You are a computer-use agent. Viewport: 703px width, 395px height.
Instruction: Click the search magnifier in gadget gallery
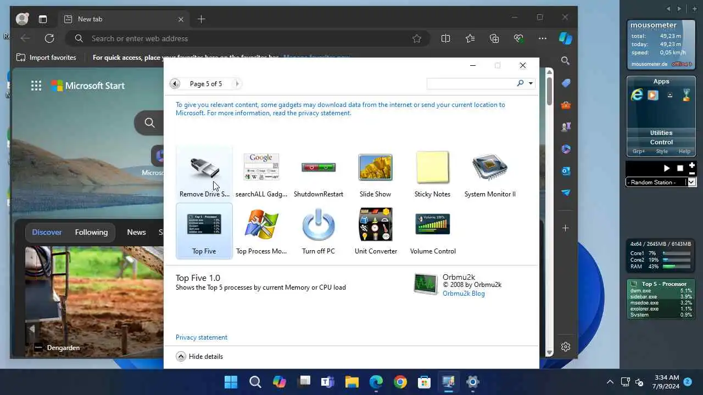520,83
